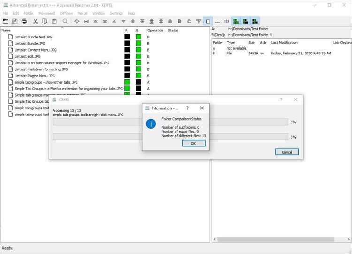The height and width of the screenshot is (254, 352).
Task: Open the File menu
Action: 5,13
